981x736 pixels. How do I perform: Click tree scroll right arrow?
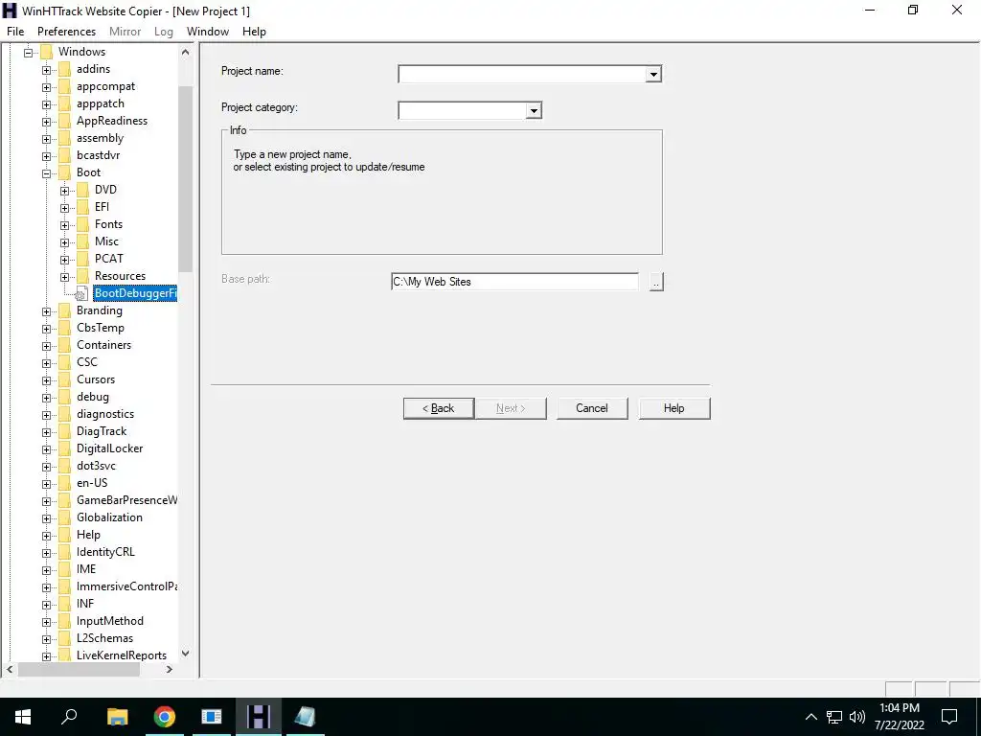169,669
